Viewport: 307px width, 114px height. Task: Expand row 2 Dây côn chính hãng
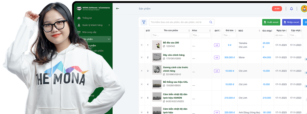click(142, 57)
